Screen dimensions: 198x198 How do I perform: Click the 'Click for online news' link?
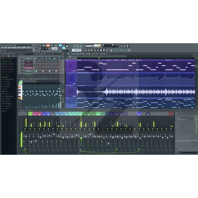pos(120,50)
